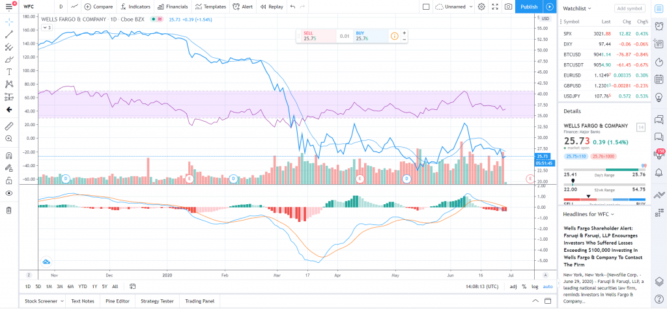Open the Ideas lightbulb sidebar icon

[x=659, y=98]
